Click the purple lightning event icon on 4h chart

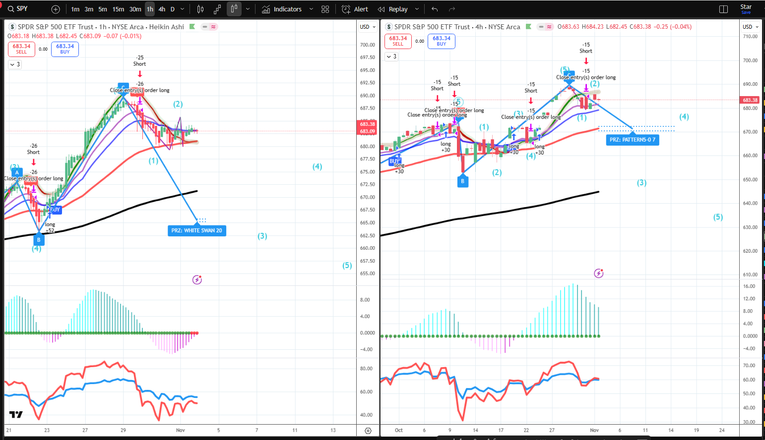tap(599, 274)
